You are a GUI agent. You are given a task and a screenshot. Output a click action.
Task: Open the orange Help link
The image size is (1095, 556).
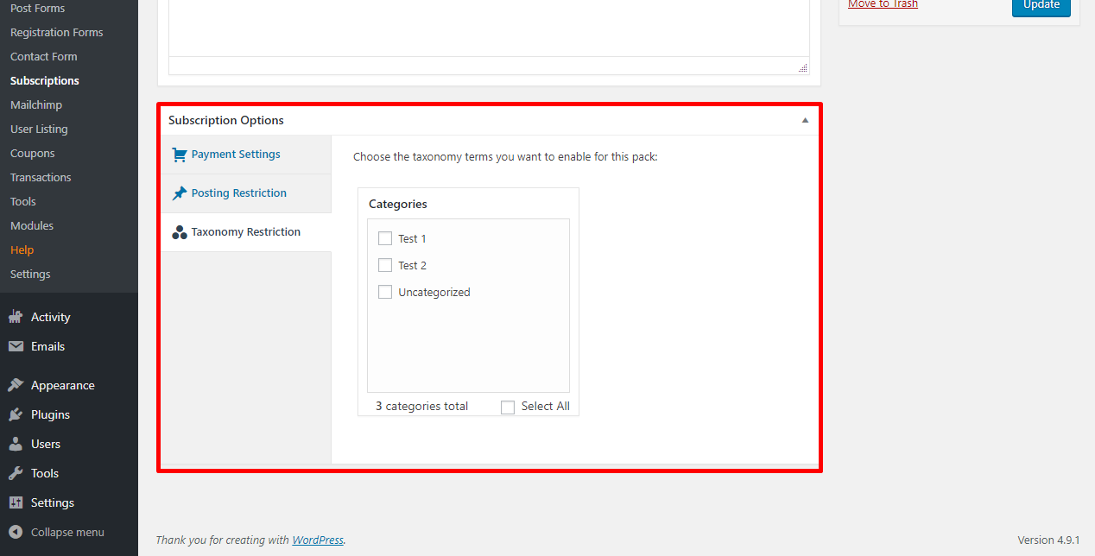tap(22, 250)
